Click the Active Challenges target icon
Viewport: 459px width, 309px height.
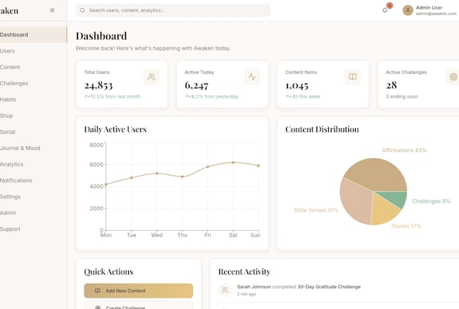(x=453, y=77)
